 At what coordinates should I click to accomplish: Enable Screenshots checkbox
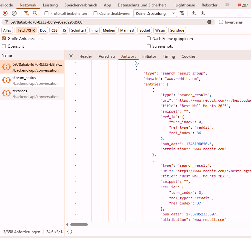pos(149,46)
